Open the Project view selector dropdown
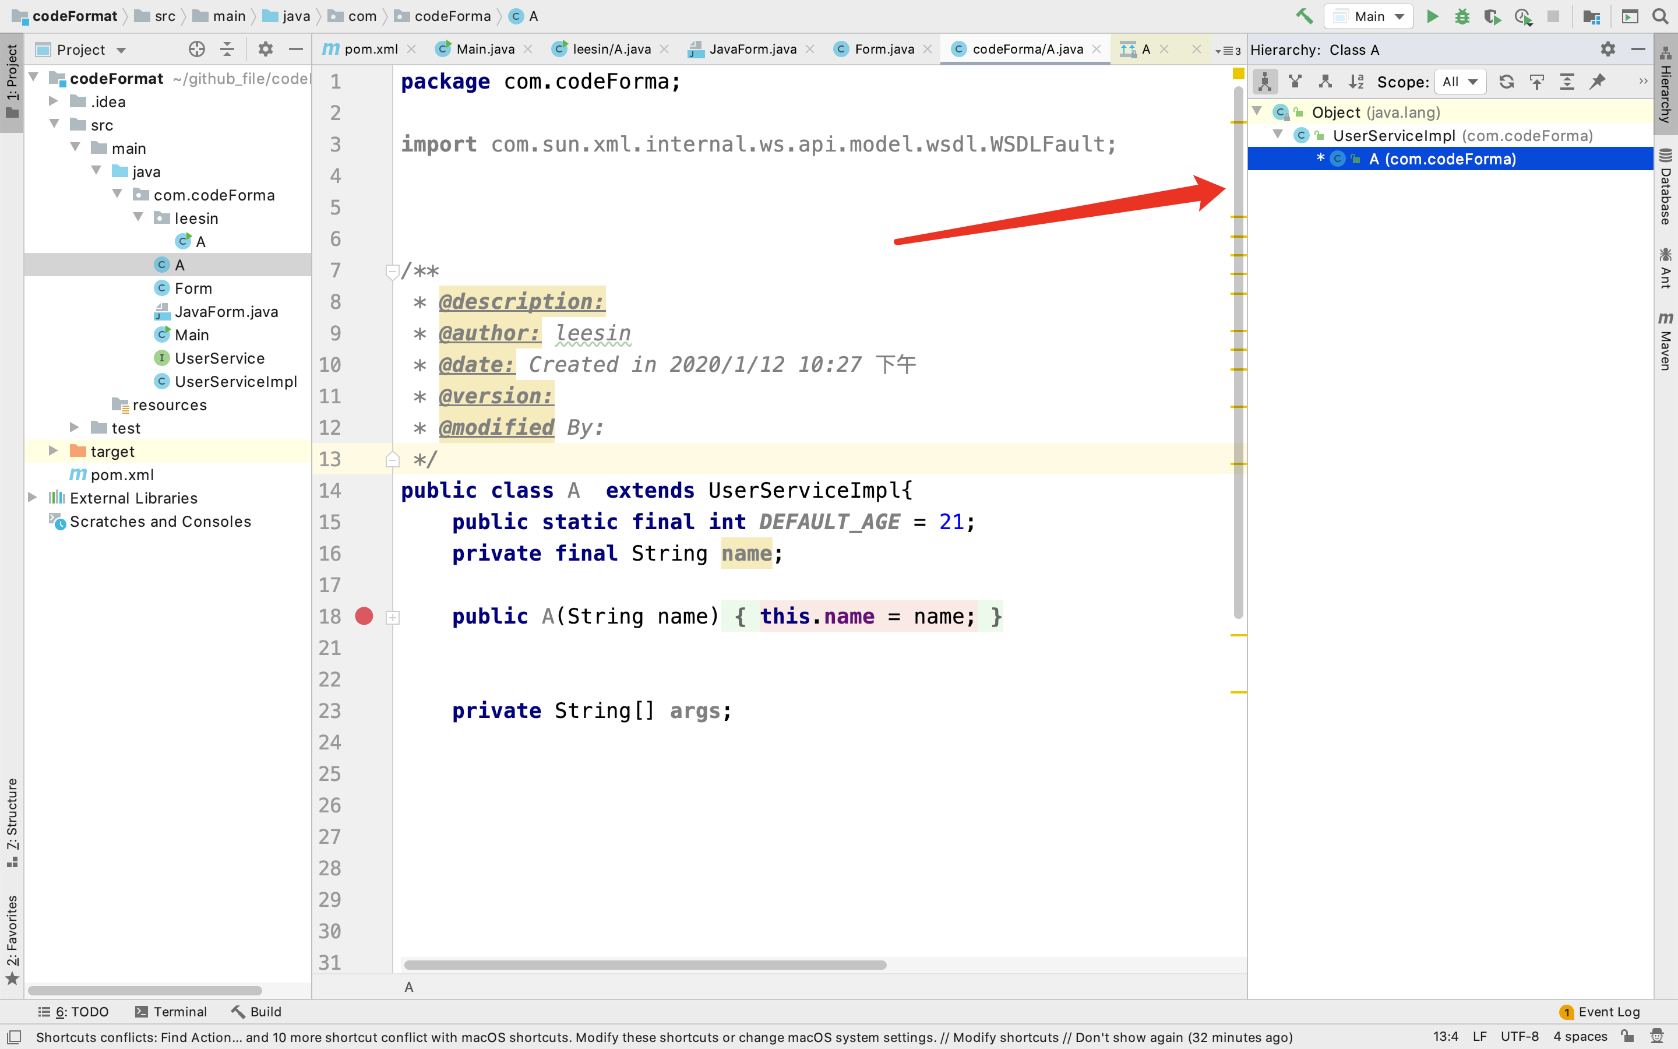Image resolution: width=1678 pixels, height=1049 pixels. tap(81, 50)
